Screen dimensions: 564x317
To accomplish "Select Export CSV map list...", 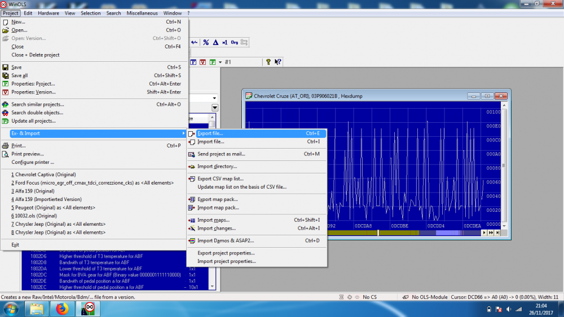I will tap(257, 178).
